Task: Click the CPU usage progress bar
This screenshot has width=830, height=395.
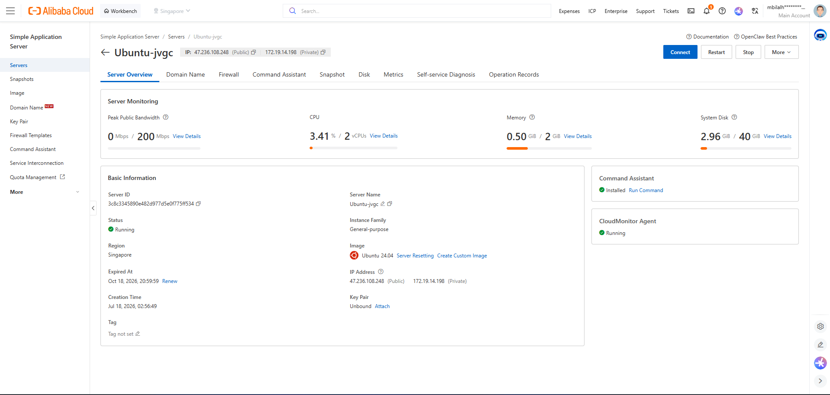Action: 353,148
